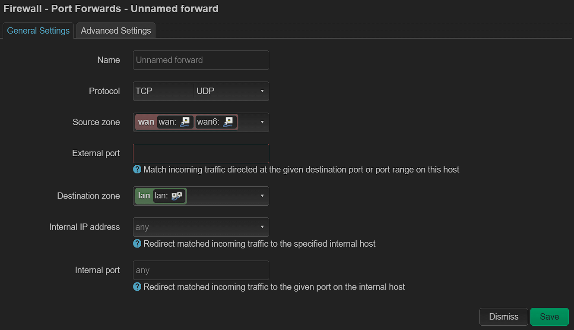Viewport: 574px width, 330px height.
Task: Click the network interface icon next to wan:
Action: 185,122
